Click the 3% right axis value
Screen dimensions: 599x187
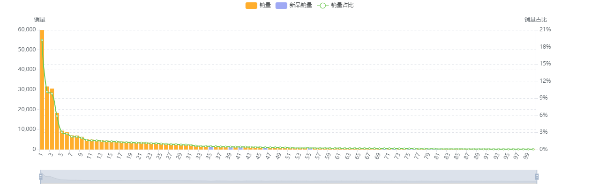[544, 132]
